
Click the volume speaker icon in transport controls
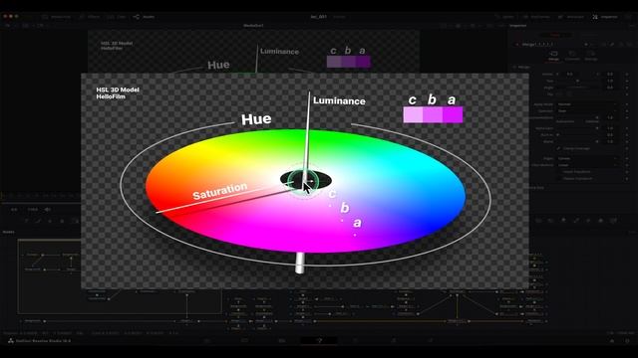[x=48, y=210]
